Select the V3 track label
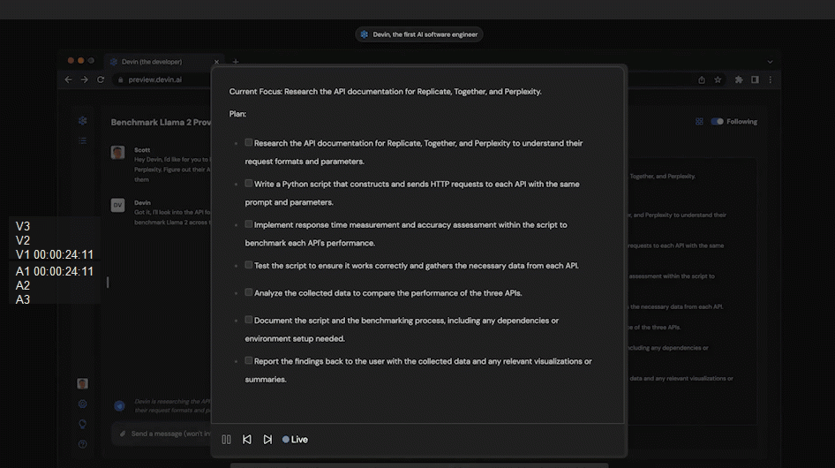 point(23,227)
